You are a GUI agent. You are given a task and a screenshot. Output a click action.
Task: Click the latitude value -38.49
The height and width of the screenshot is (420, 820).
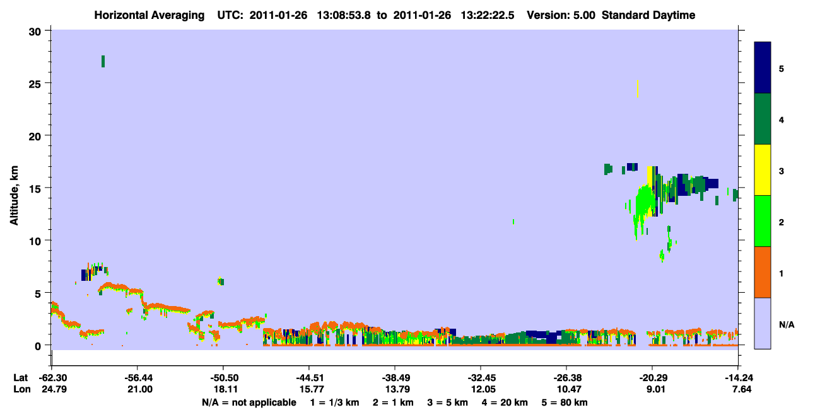pos(394,378)
